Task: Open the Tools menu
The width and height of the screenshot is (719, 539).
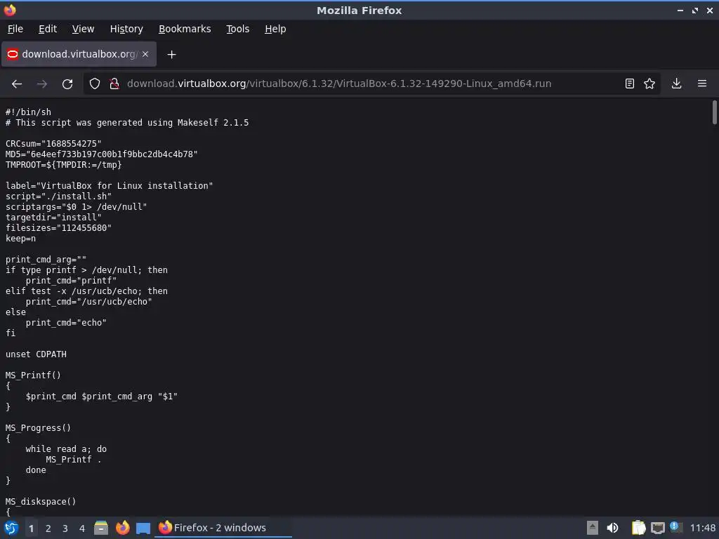Action: [x=237, y=29]
